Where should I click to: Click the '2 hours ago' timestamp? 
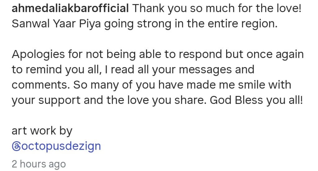click(39, 164)
